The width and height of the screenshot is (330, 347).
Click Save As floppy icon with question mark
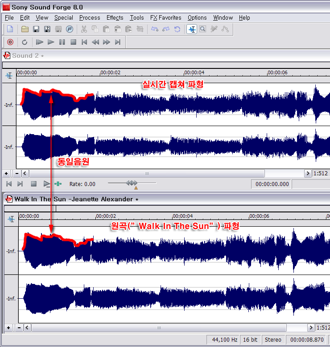[47, 29]
